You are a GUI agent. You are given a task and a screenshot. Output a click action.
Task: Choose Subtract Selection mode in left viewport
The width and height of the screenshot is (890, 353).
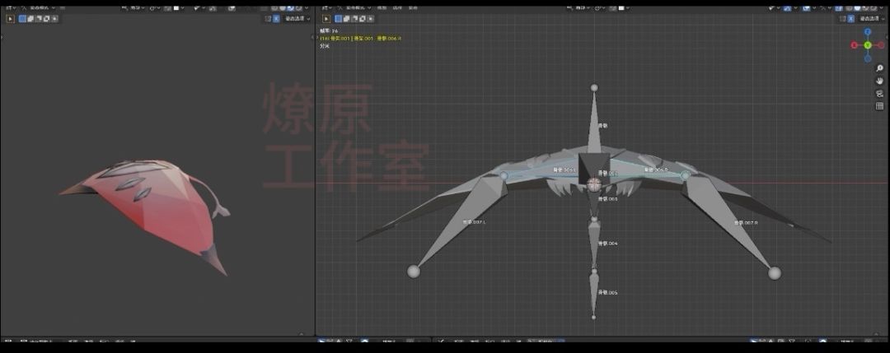pos(39,19)
